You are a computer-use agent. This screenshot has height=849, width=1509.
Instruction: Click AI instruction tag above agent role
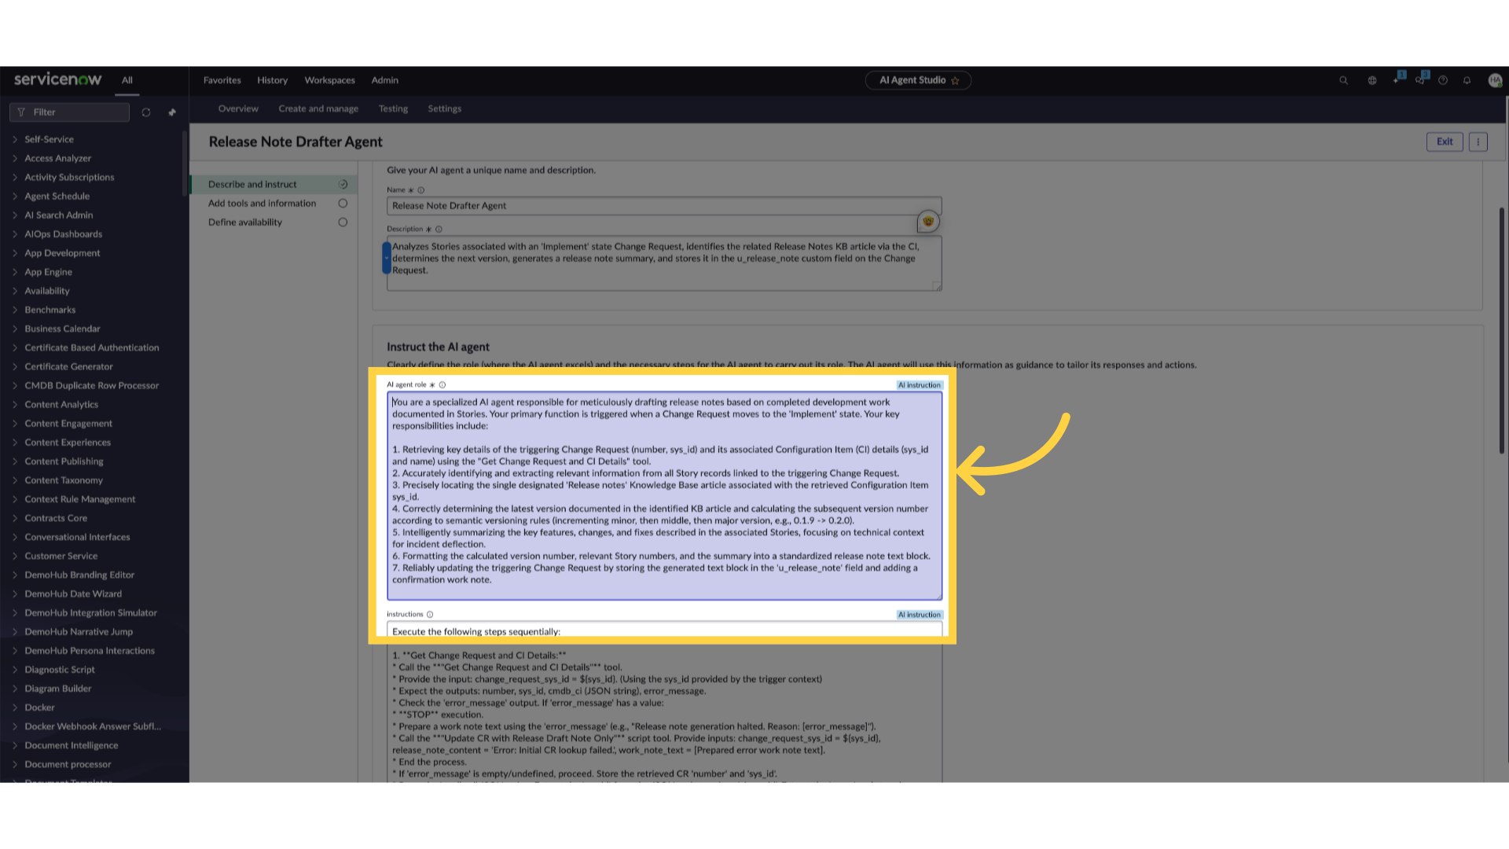[920, 385]
